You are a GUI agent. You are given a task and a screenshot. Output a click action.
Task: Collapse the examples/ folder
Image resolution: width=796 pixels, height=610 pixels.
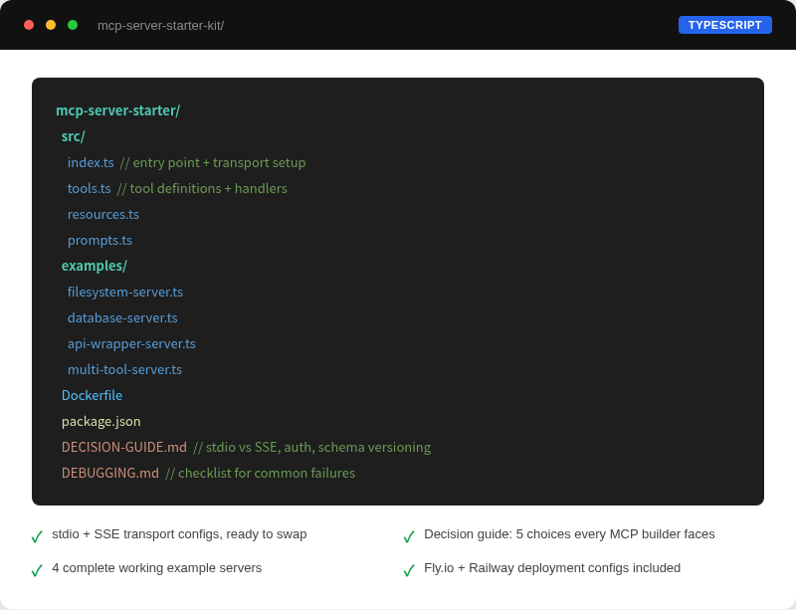click(95, 266)
